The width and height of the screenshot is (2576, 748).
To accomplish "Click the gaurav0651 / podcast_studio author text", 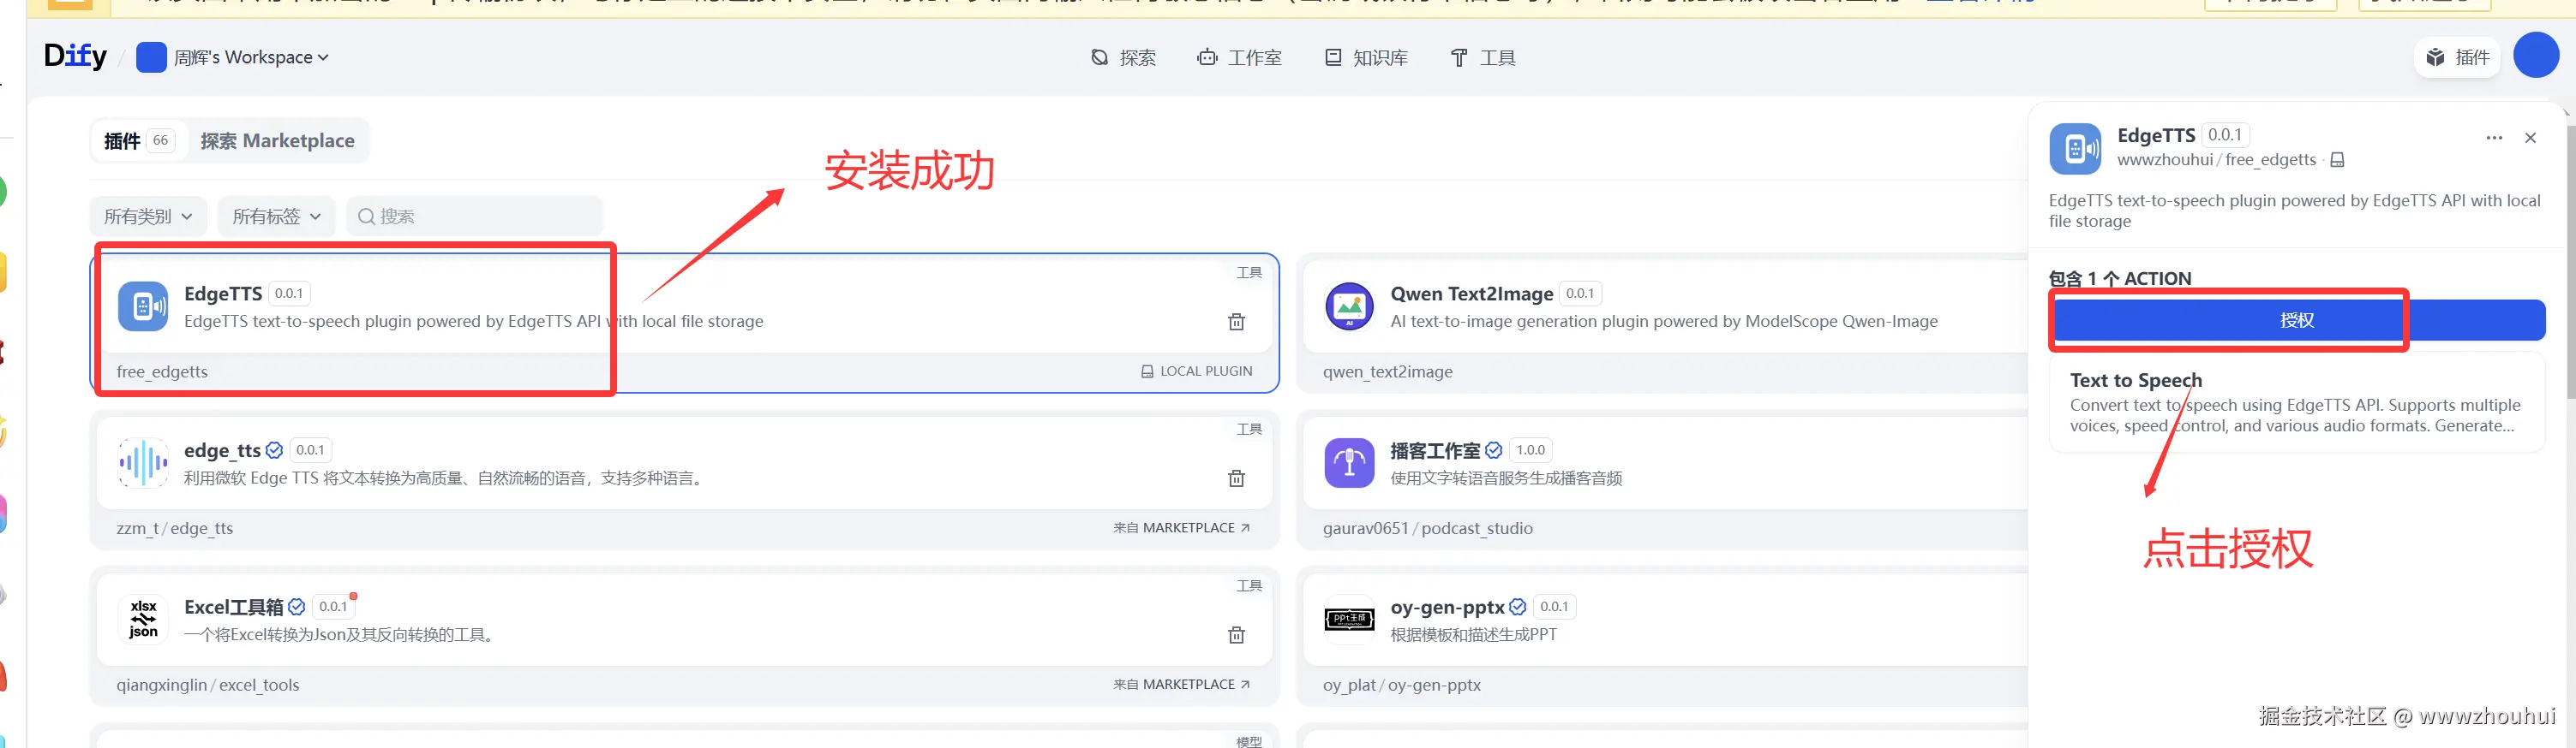I will click(1428, 528).
